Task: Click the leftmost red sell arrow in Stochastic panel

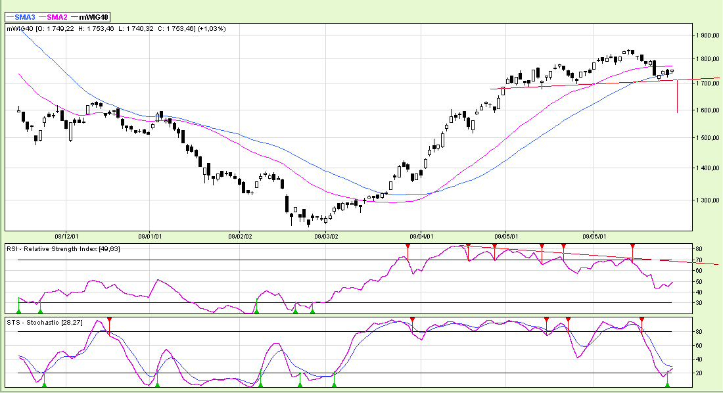Action: (x=110, y=320)
